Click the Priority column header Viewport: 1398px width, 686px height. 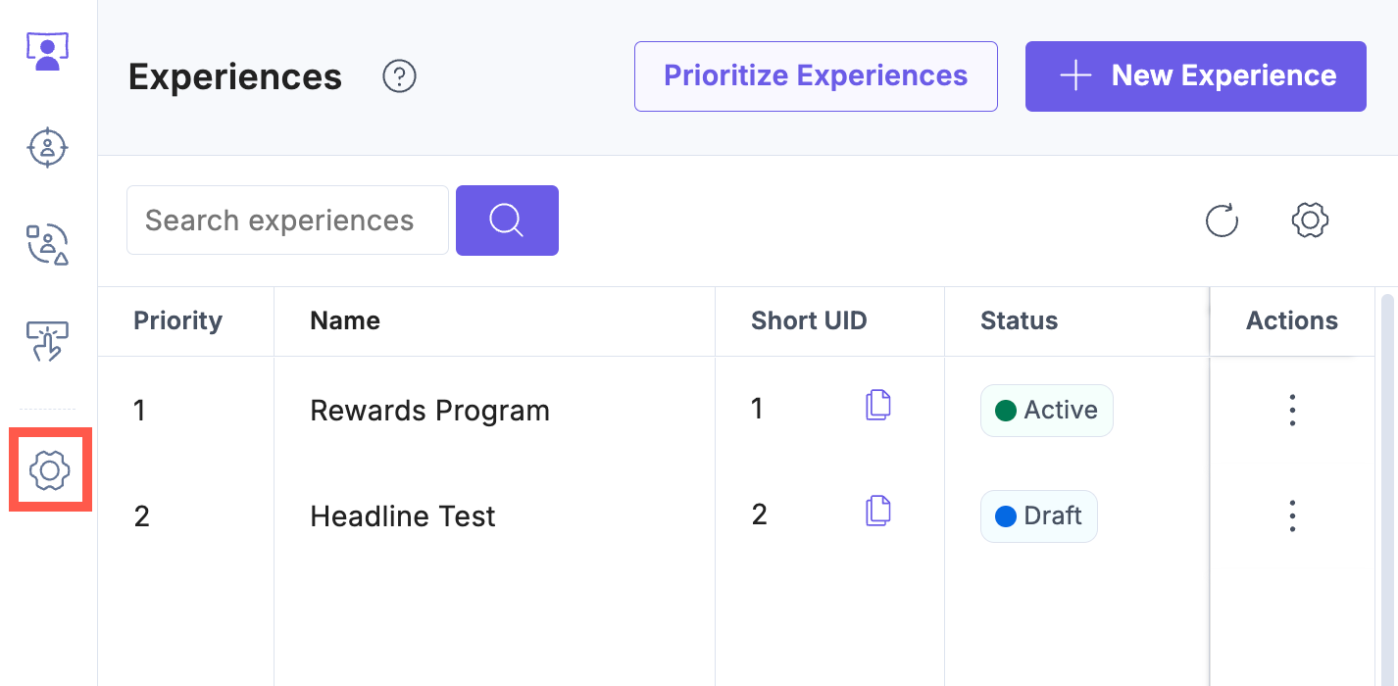click(177, 321)
